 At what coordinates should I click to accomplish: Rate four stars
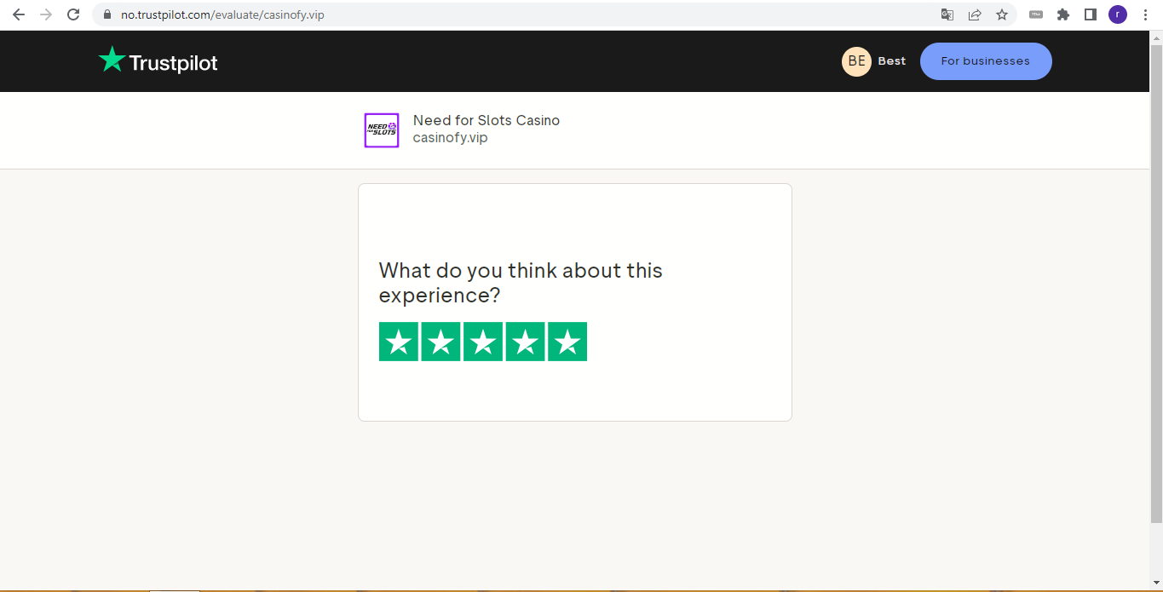525,342
